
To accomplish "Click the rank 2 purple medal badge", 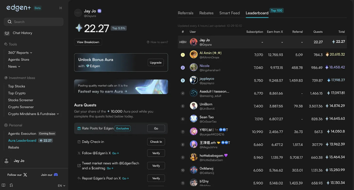I will pyautogui.click(x=183, y=68).
